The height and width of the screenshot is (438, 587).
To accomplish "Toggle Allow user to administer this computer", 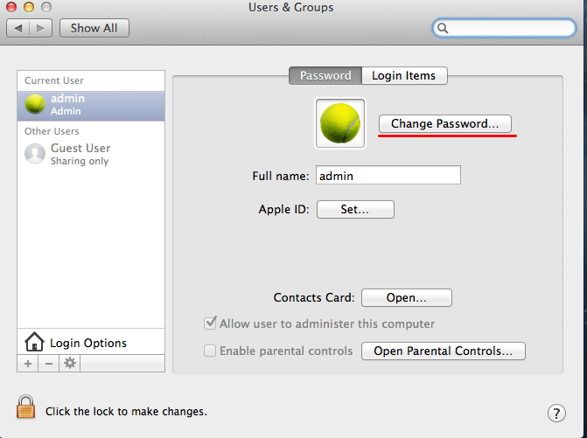I will point(210,323).
